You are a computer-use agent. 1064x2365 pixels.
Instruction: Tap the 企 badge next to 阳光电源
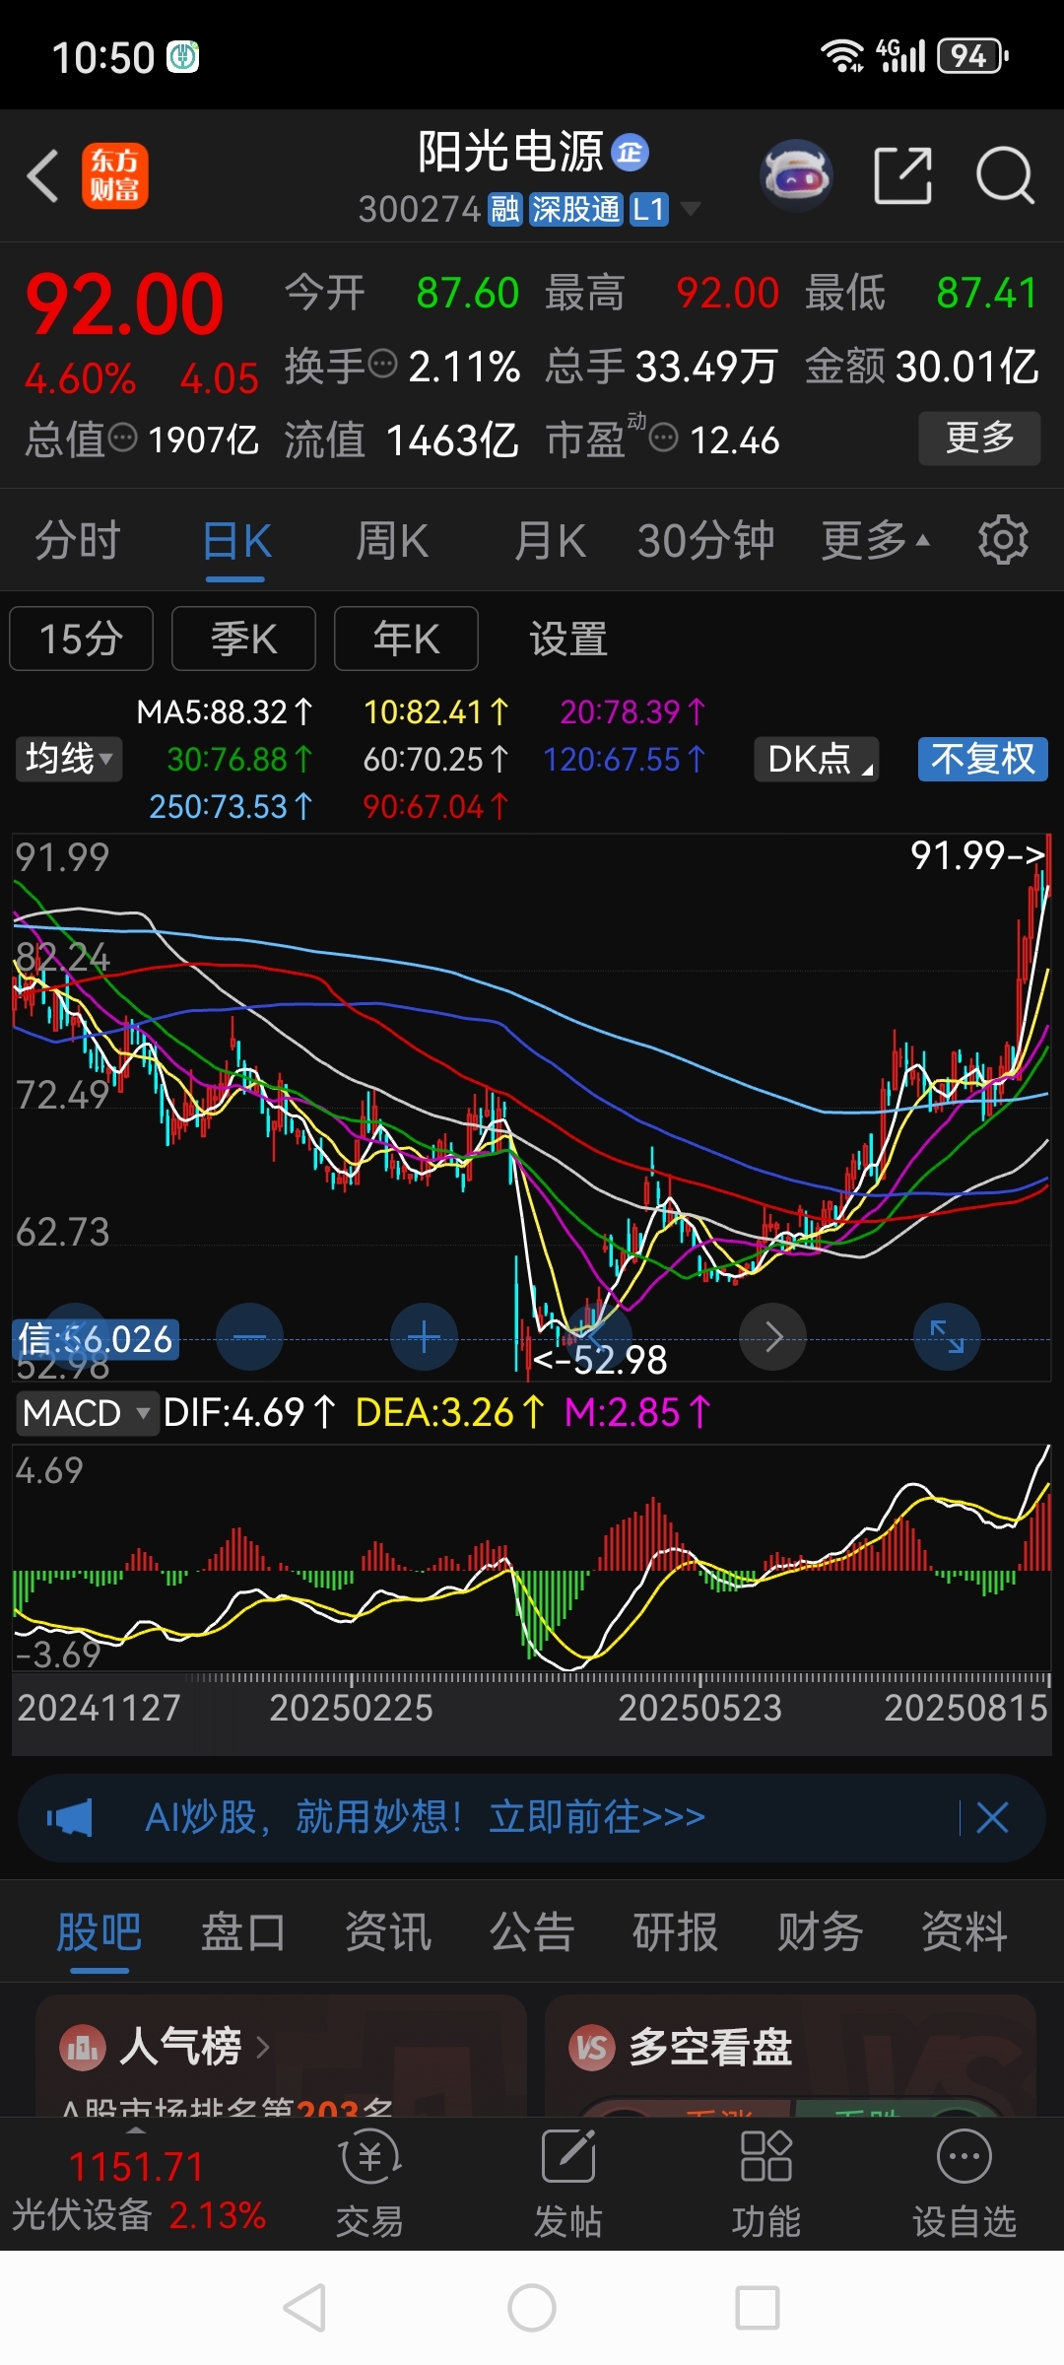click(630, 153)
